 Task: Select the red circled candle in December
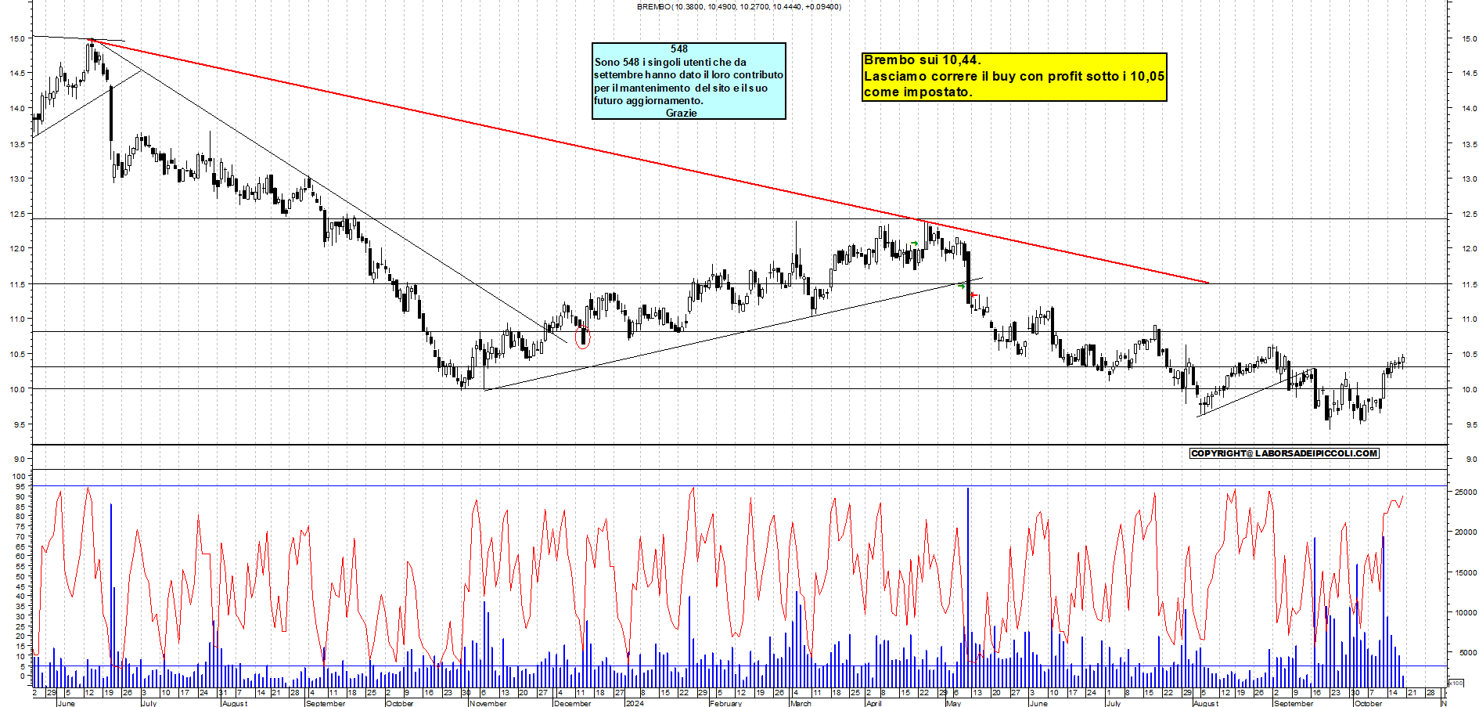582,337
